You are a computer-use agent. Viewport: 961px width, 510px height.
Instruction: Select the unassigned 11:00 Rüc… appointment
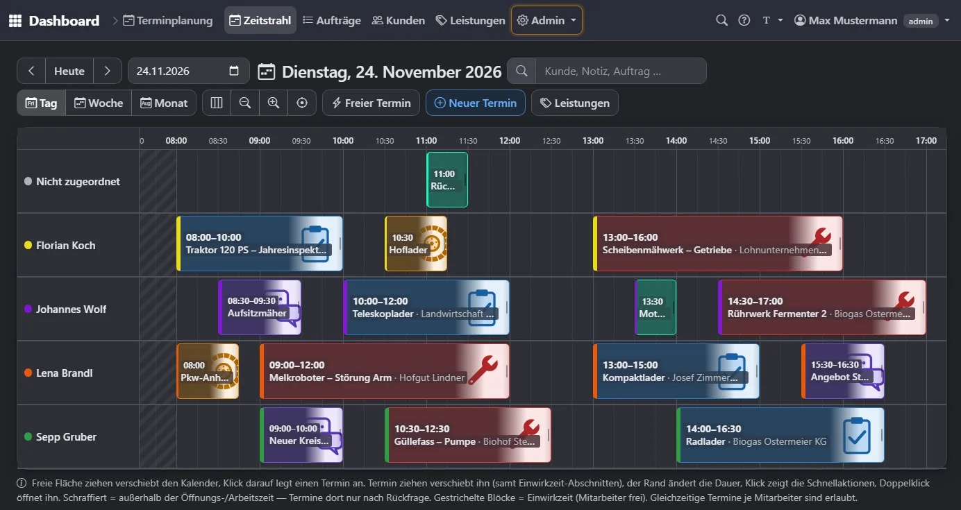point(447,180)
